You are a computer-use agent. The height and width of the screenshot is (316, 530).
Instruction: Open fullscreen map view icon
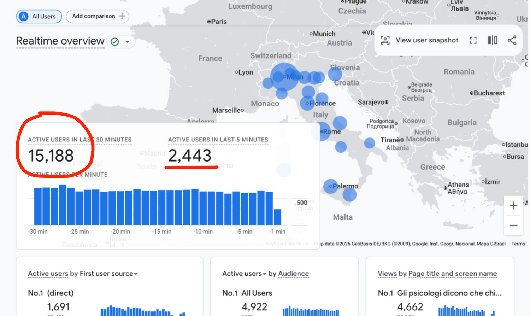pos(473,40)
